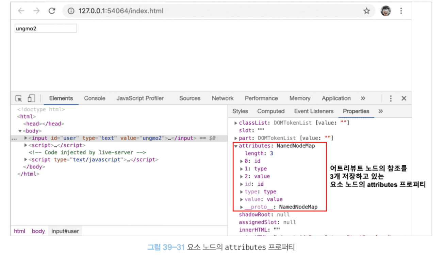Bookmark the page with the star icon
Screen dimensions: 443x255
tap(366, 11)
